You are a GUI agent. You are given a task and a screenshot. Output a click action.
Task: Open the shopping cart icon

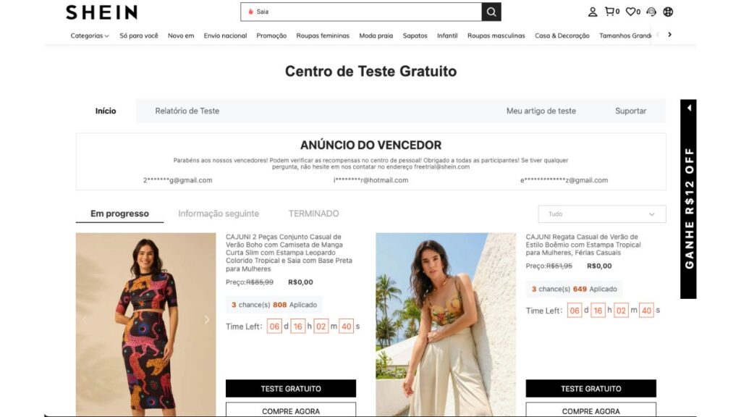pos(612,12)
